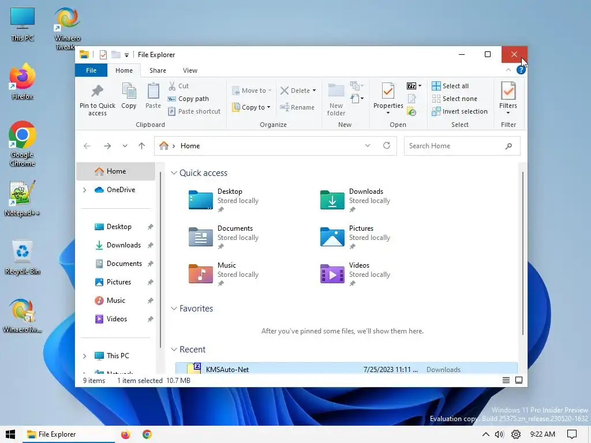Click the Back navigation arrow
Viewport: 591px width, 443px height.
pos(87,146)
